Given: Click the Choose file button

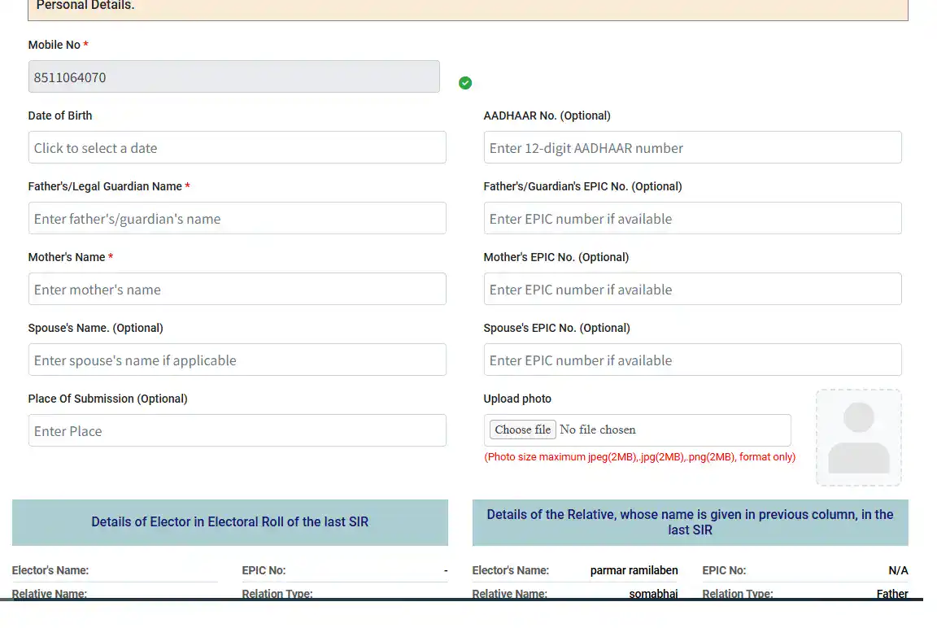Looking at the screenshot, I should pyautogui.click(x=522, y=430).
